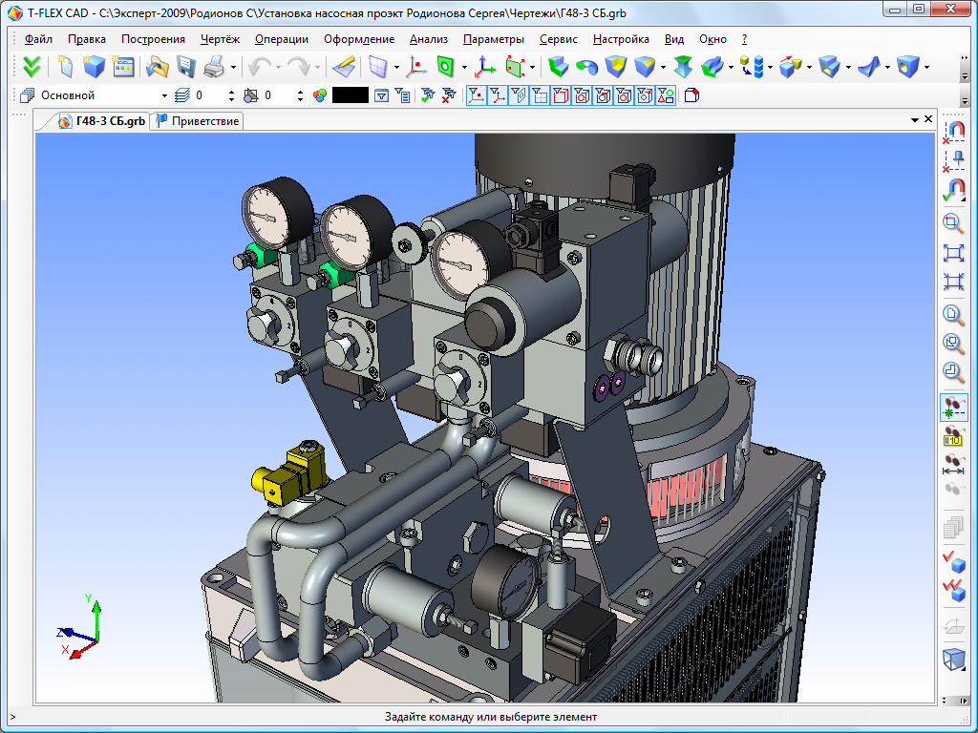
Task: Click the Print icon in the toolbar
Action: click(214, 67)
